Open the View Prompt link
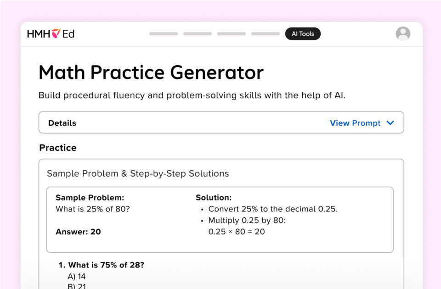The width and height of the screenshot is (441, 289). [x=355, y=123]
